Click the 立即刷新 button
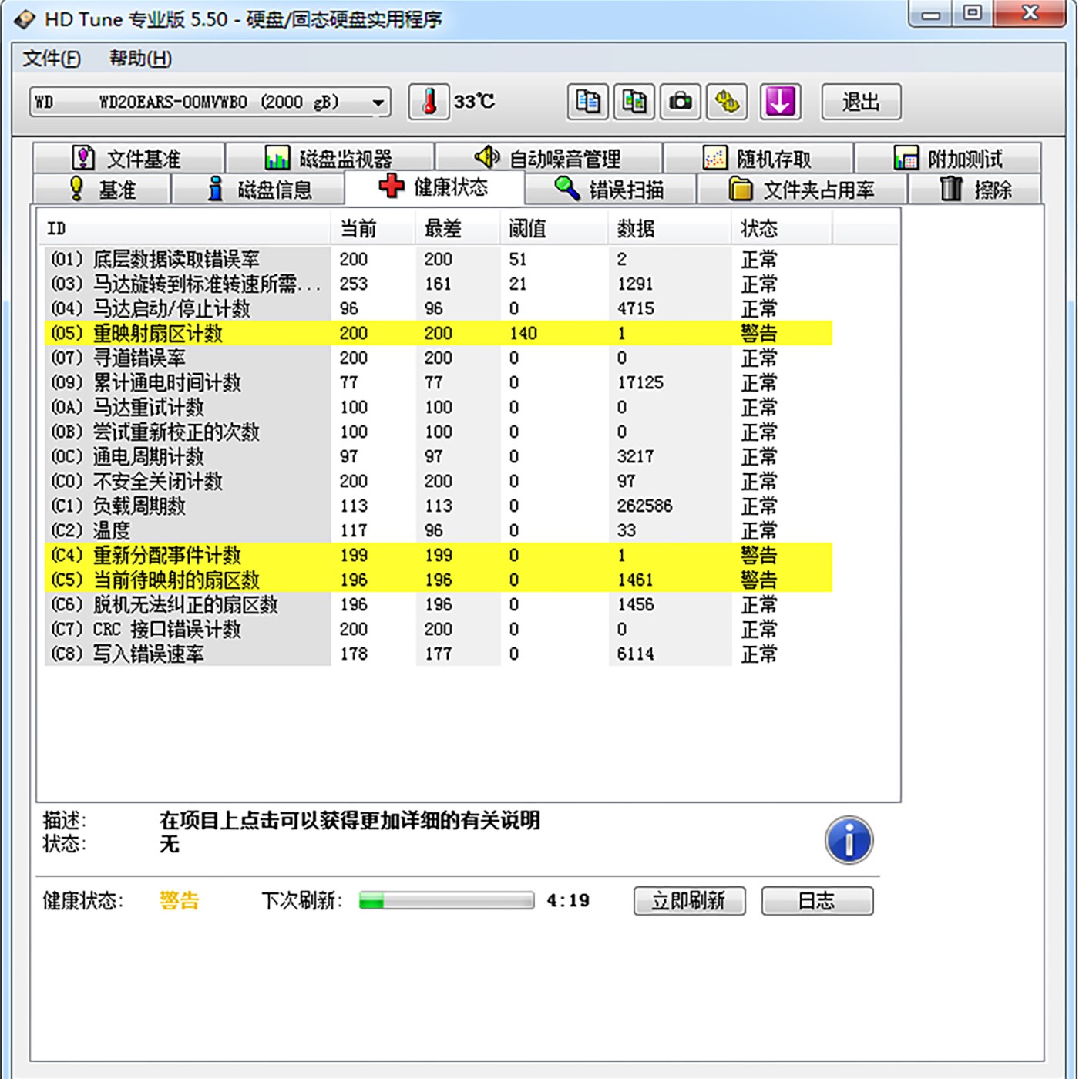This screenshot has height=1079, width=1079. [689, 901]
